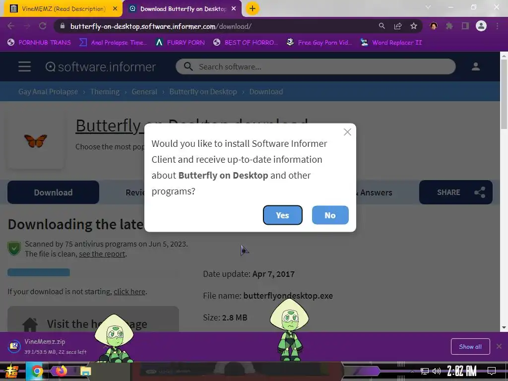Click Yes in the install dialog

coord(282,215)
